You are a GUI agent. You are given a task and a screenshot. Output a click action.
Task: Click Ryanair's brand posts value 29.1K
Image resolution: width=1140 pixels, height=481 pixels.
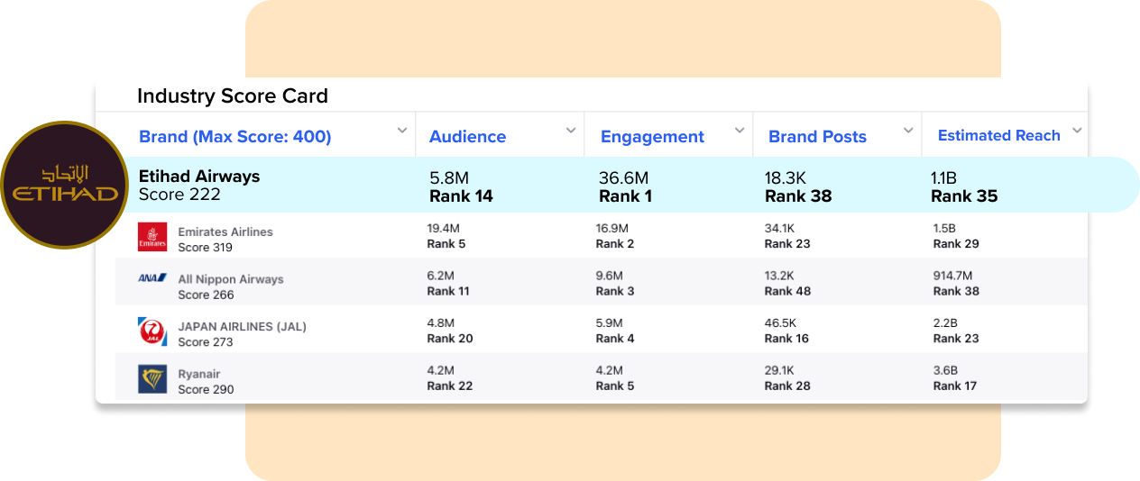[x=780, y=370]
